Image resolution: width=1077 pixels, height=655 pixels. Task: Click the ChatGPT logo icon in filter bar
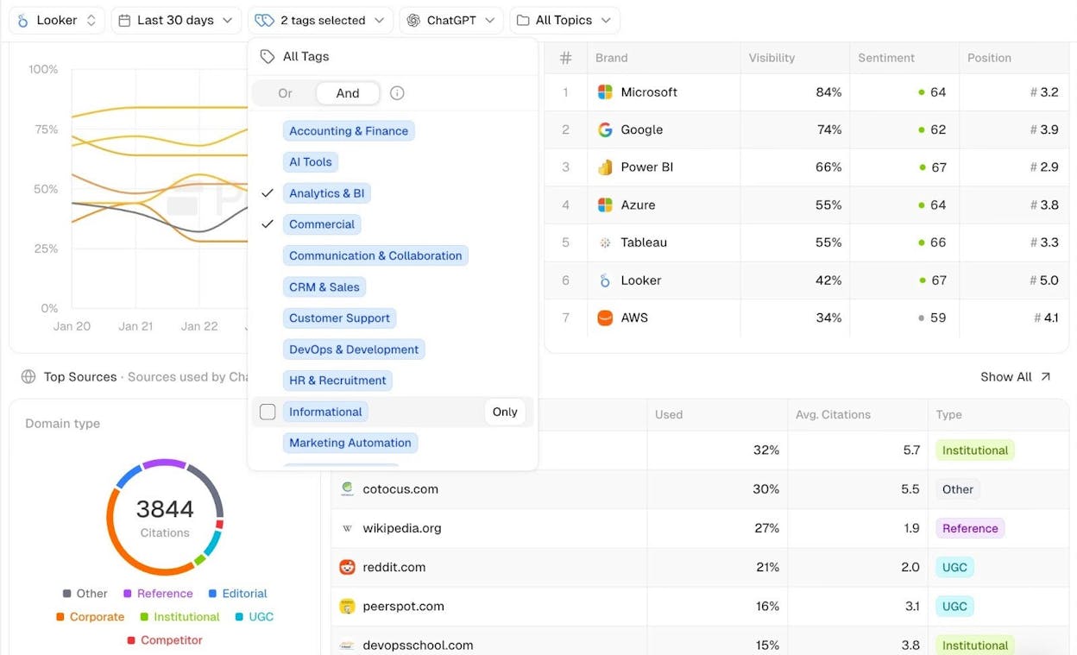pyautogui.click(x=413, y=20)
